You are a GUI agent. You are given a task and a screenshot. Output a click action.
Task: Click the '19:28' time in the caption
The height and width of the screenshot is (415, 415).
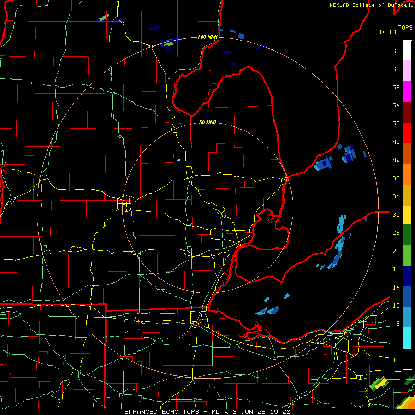pyautogui.click(x=280, y=412)
